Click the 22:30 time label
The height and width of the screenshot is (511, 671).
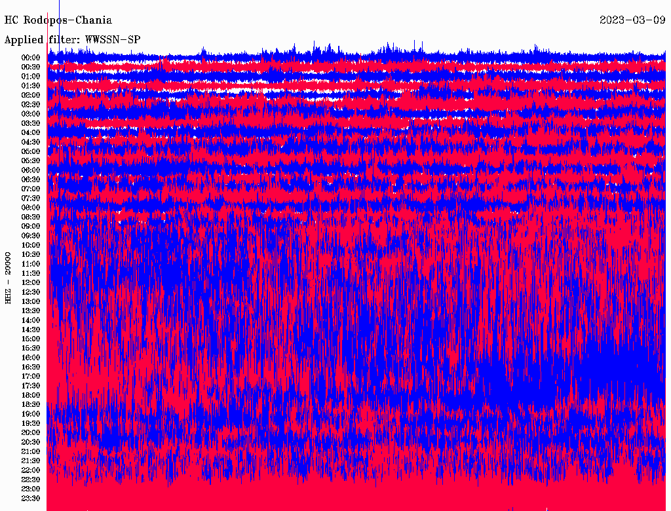[31, 480]
